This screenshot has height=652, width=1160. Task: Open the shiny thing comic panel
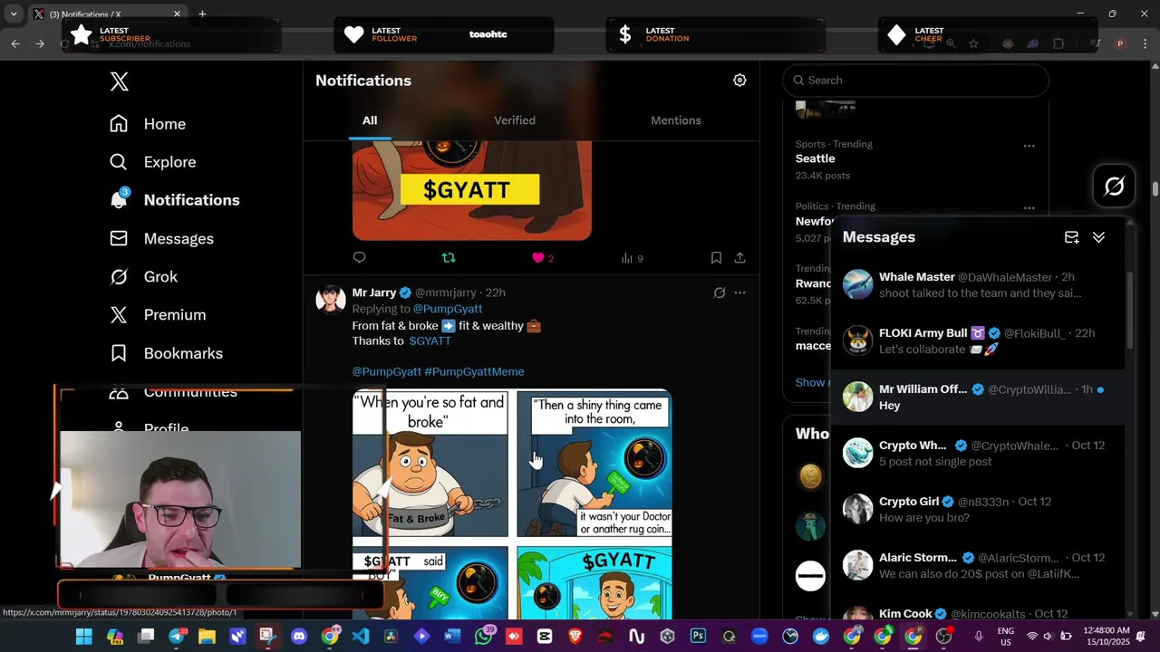pyautogui.click(x=594, y=464)
